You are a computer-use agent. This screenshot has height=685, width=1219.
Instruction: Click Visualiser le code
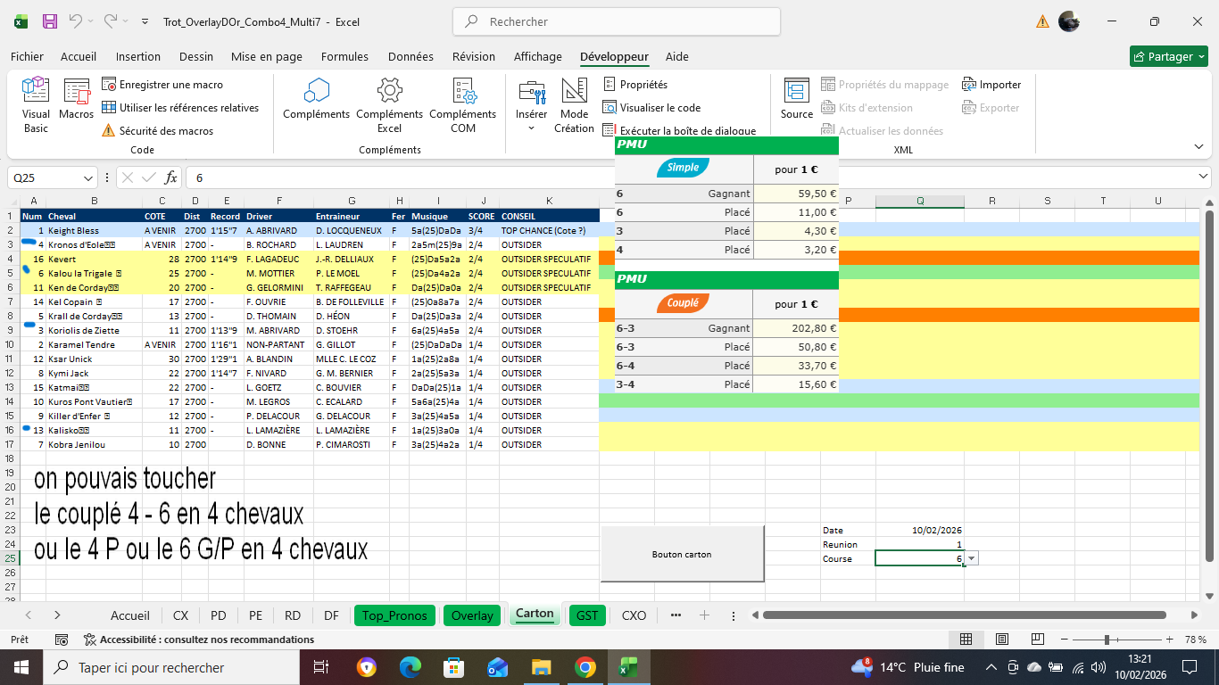pos(651,108)
